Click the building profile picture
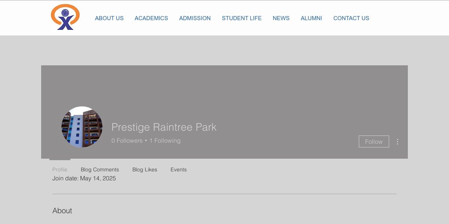 [x=82, y=127]
